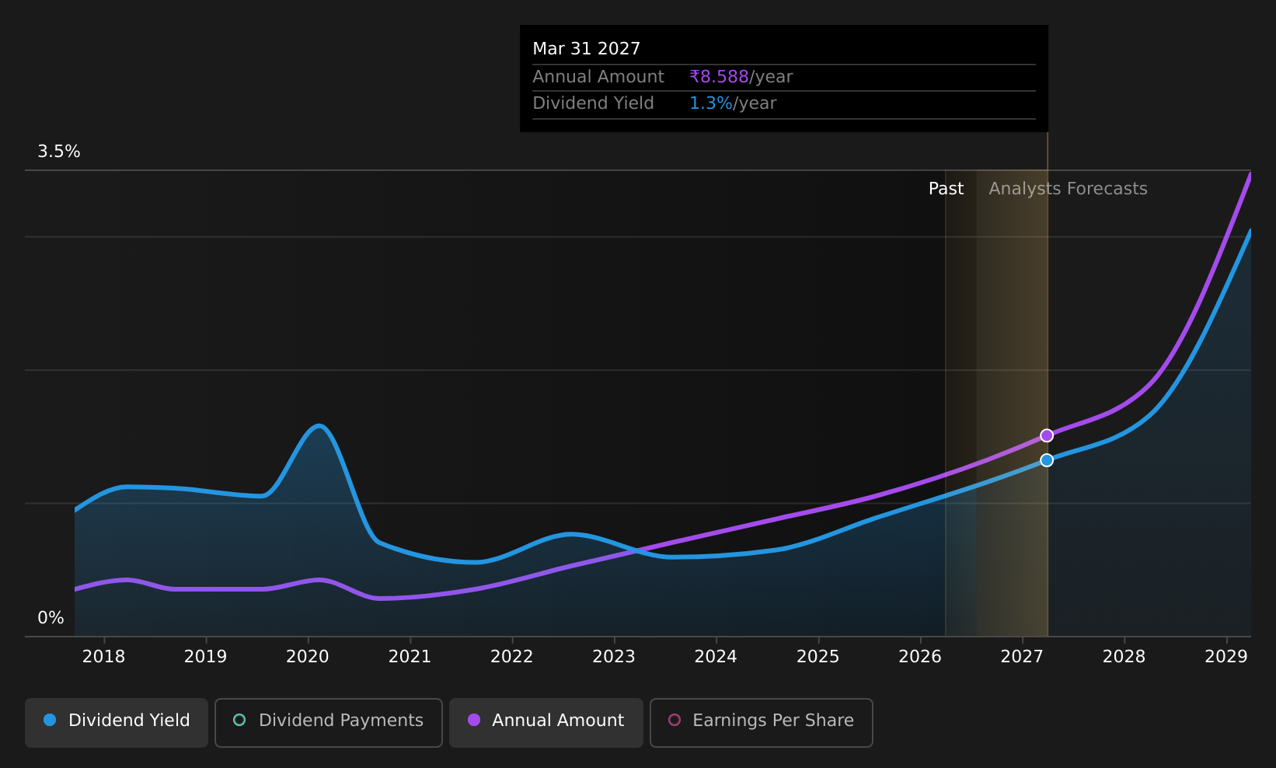Click the 2025 x-axis label
This screenshot has height=768, width=1276.
(818, 657)
